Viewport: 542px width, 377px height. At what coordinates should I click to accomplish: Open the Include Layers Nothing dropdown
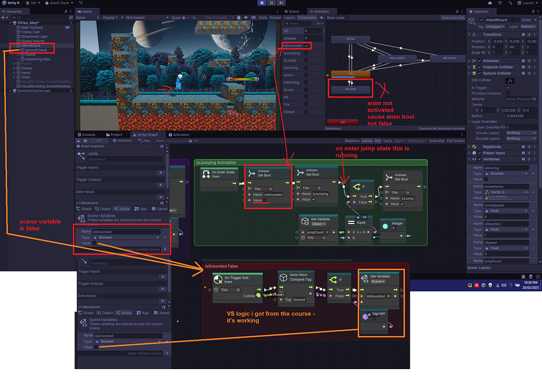[x=520, y=132]
